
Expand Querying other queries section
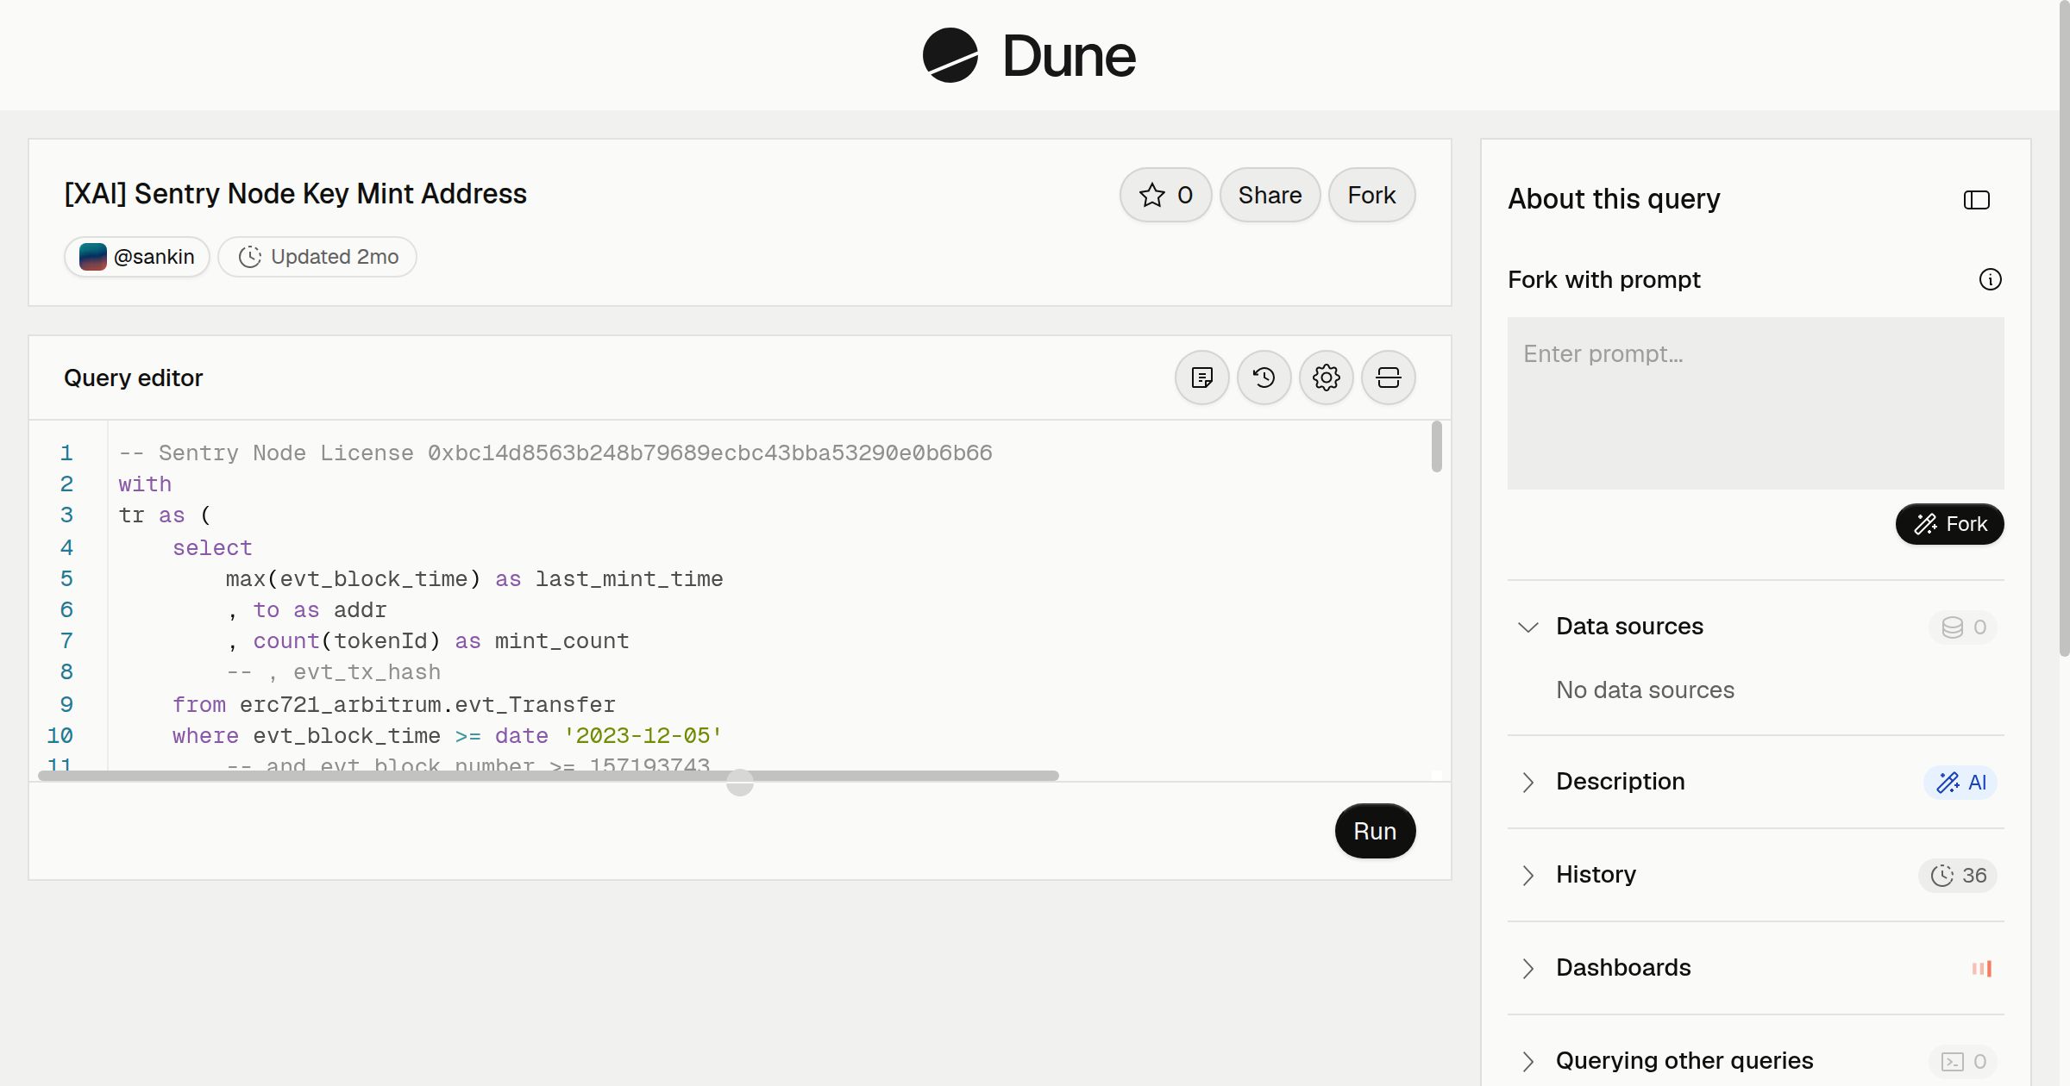click(x=1527, y=1061)
